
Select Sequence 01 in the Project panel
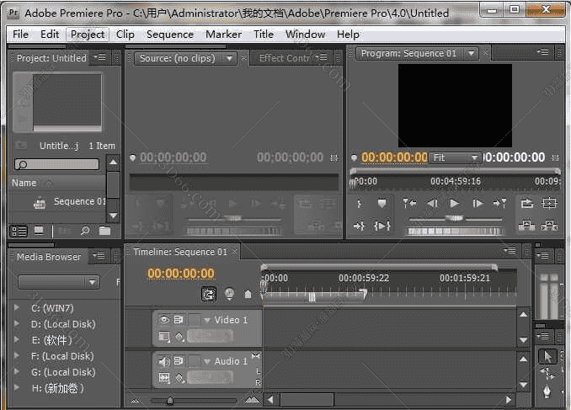(79, 202)
